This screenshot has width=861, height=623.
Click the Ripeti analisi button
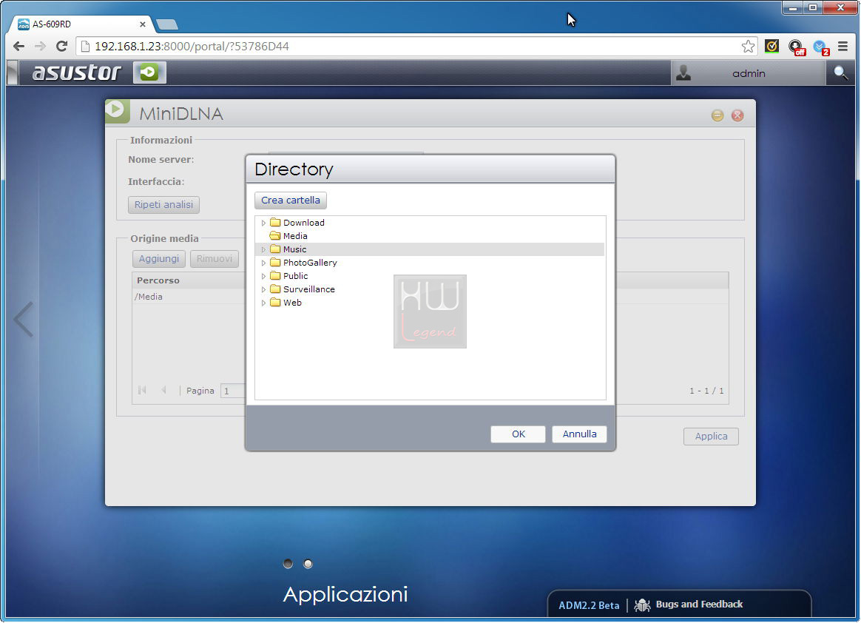point(163,204)
